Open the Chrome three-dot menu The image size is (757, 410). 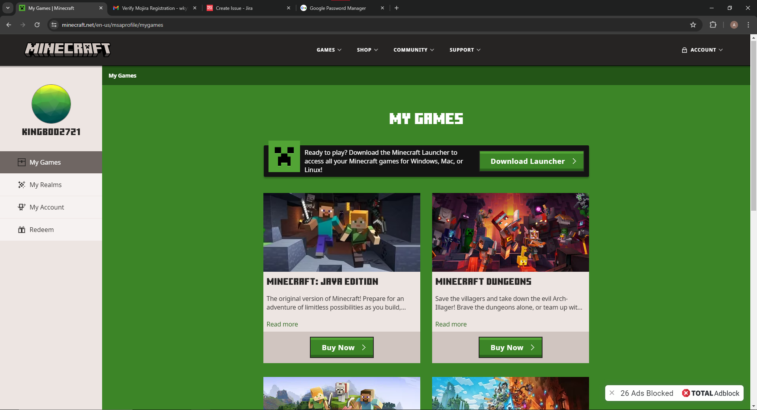coord(748,25)
